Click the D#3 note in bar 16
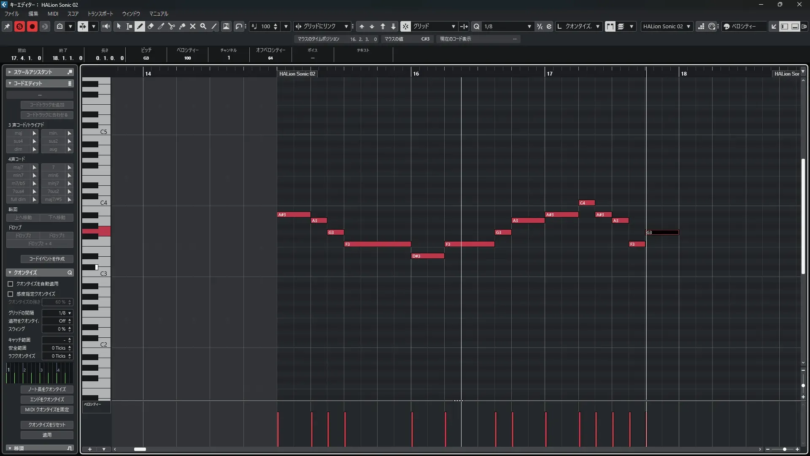Viewport: 810px width, 456px height. tap(427, 256)
